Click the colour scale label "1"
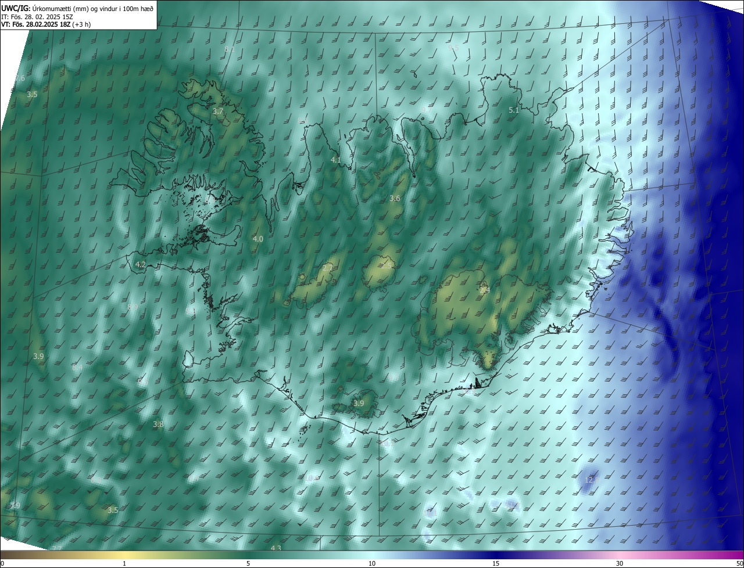Screen dimensions: 744x568 pos(124,563)
